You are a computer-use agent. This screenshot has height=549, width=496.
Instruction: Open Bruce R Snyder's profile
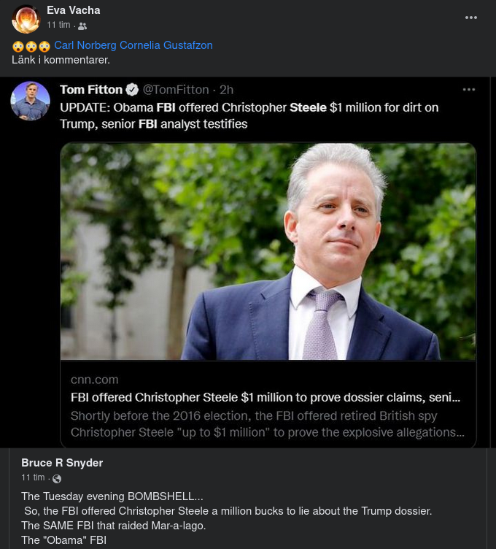[x=62, y=463]
